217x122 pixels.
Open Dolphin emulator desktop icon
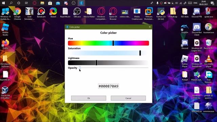(x=185, y=28)
